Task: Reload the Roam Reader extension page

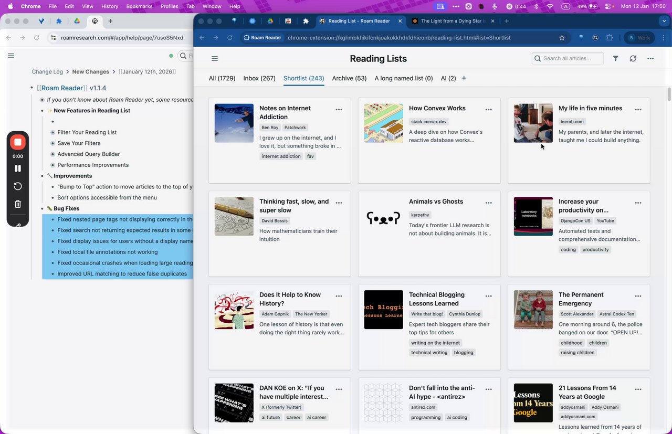Action: coord(229,38)
